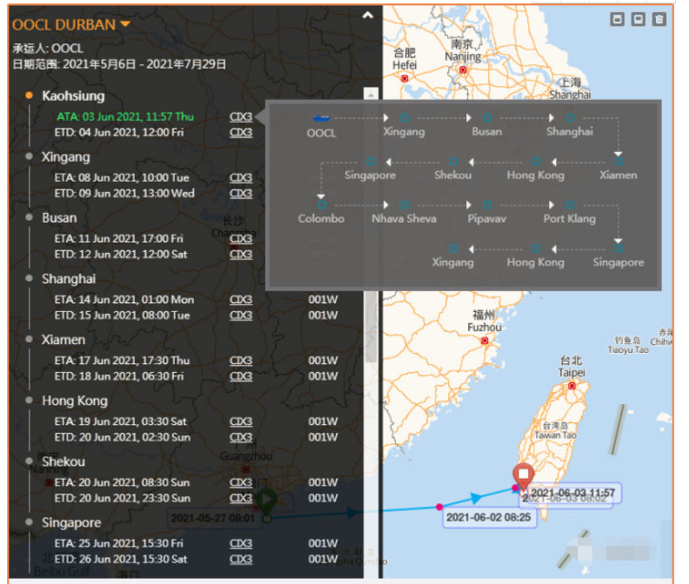Viewport: 689px width, 584px height.
Task: Click the Fuzhou city marker on the map
Action: coord(485,341)
